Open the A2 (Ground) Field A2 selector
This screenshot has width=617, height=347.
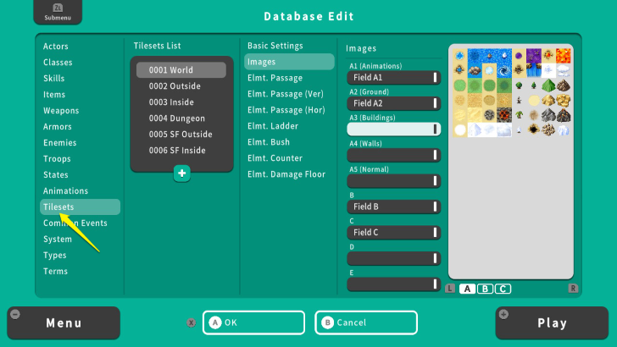393,103
